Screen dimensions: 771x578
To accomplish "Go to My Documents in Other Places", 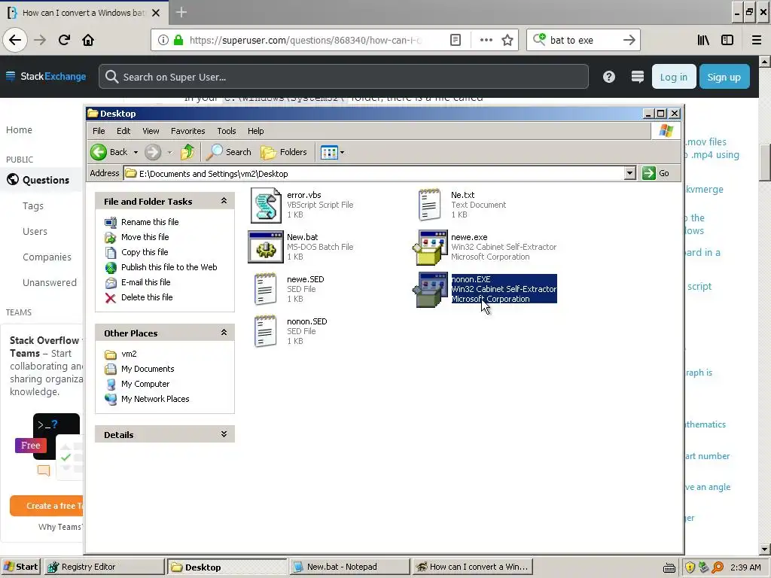I will (x=148, y=369).
